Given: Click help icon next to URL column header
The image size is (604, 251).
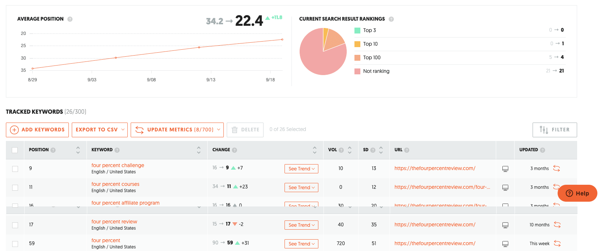Looking at the screenshot, I should (x=407, y=150).
